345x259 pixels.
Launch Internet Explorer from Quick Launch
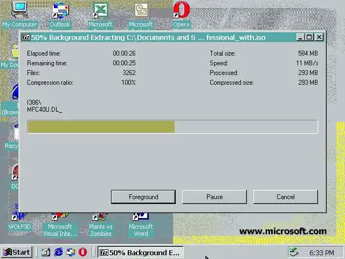(59, 252)
